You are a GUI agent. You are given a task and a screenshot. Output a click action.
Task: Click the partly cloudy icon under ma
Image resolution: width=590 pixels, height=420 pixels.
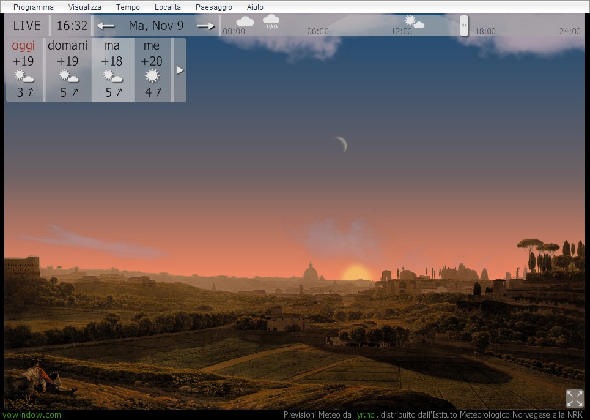pos(112,76)
